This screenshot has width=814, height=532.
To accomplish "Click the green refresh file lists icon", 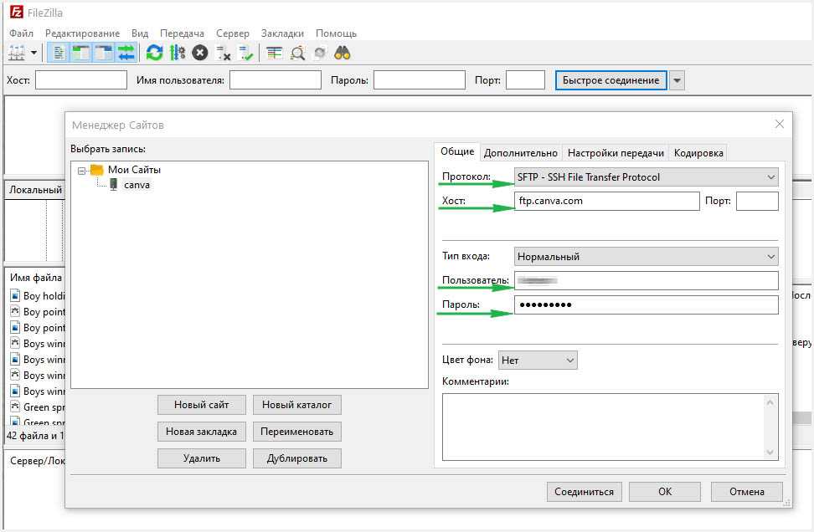I will click(x=154, y=53).
